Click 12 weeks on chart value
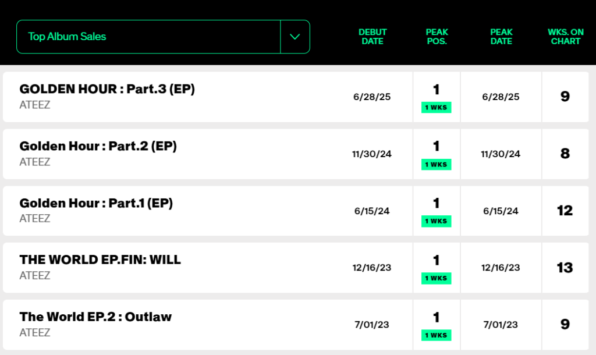Viewport: 596px width, 355px height. coord(565,211)
